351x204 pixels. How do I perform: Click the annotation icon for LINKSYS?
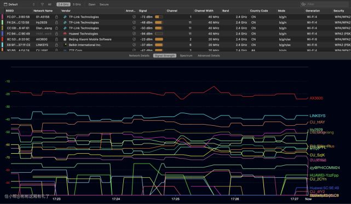134,45
